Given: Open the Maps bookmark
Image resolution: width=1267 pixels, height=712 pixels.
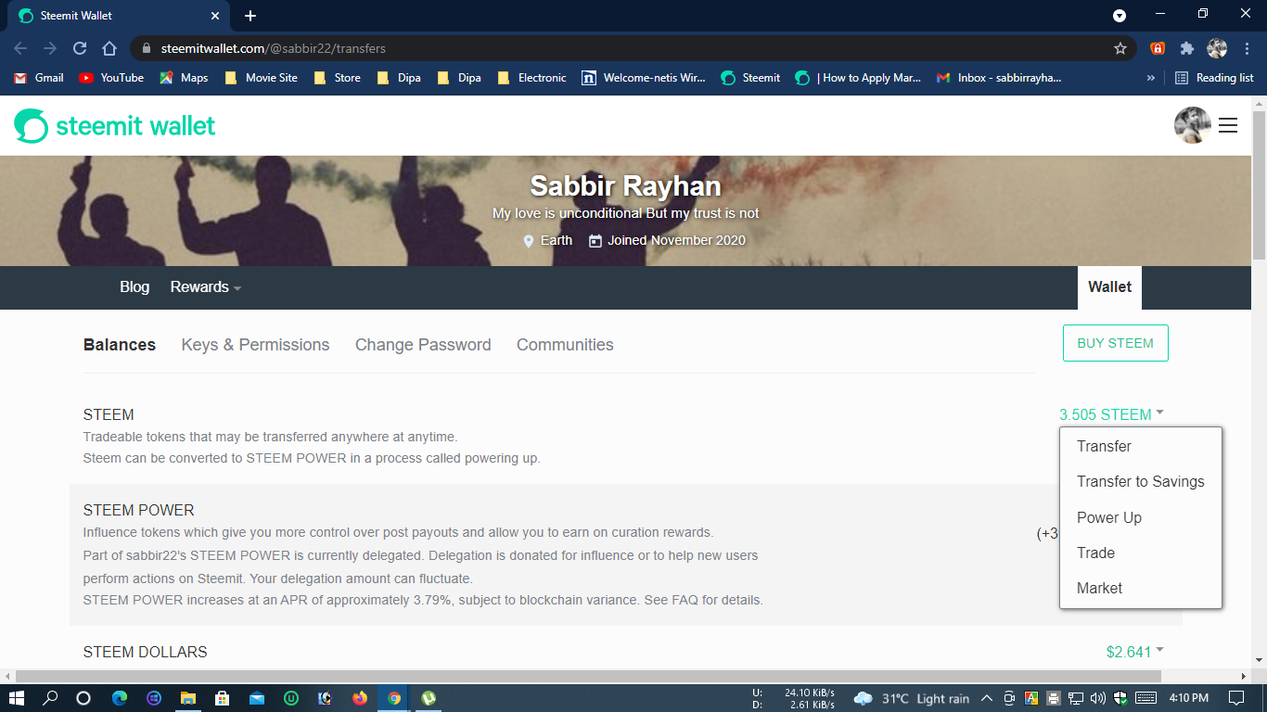Looking at the screenshot, I should (184, 78).
